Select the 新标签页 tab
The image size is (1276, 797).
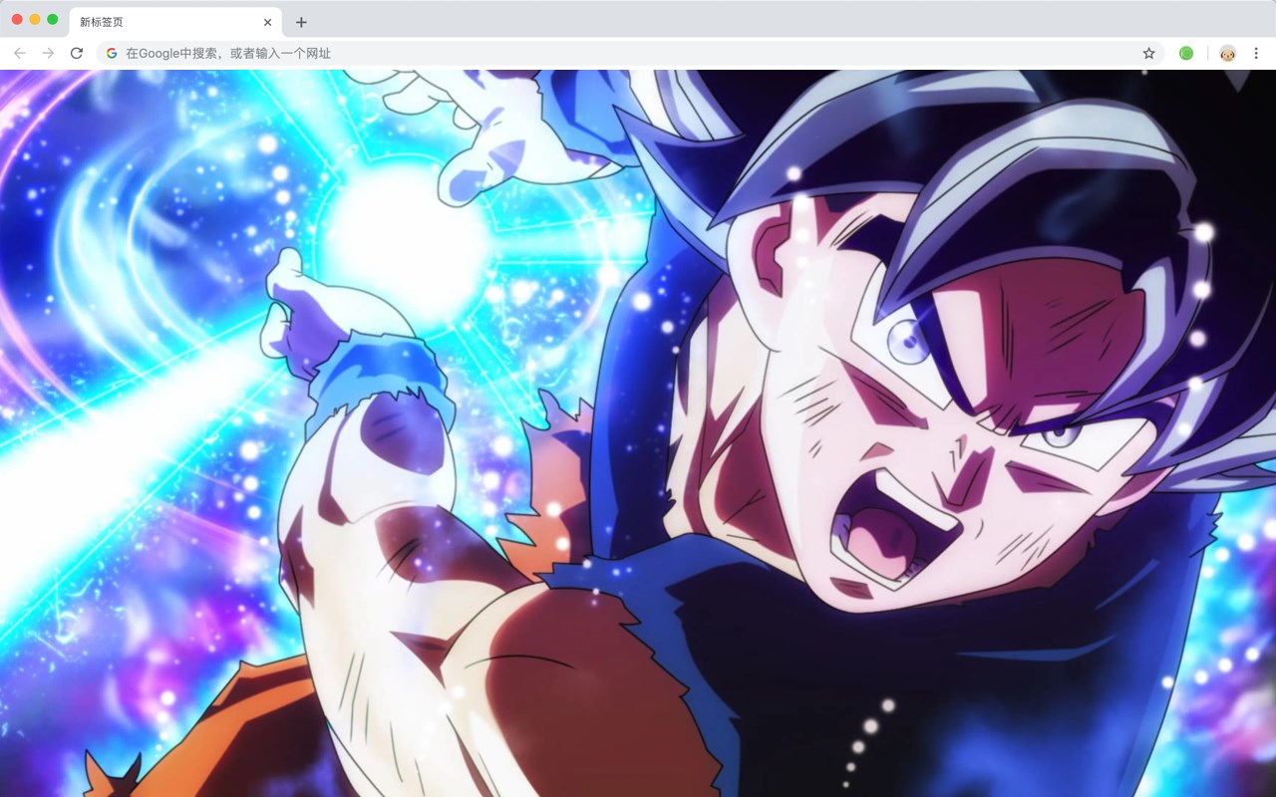point(175,22)
